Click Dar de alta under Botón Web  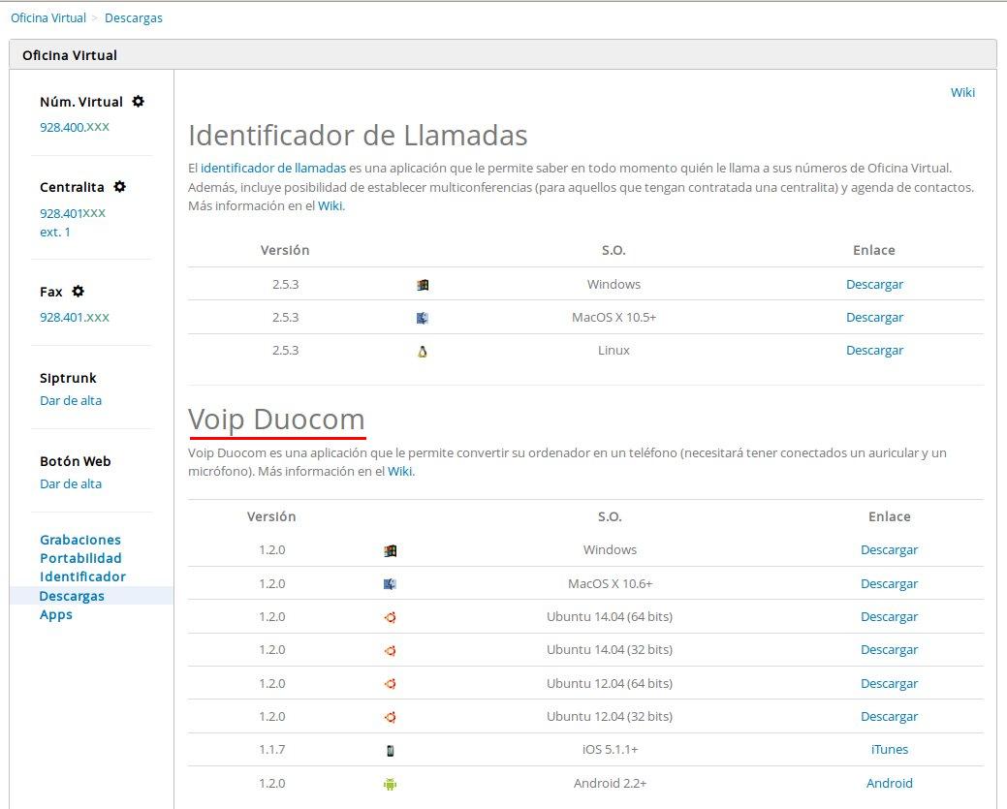71,483
